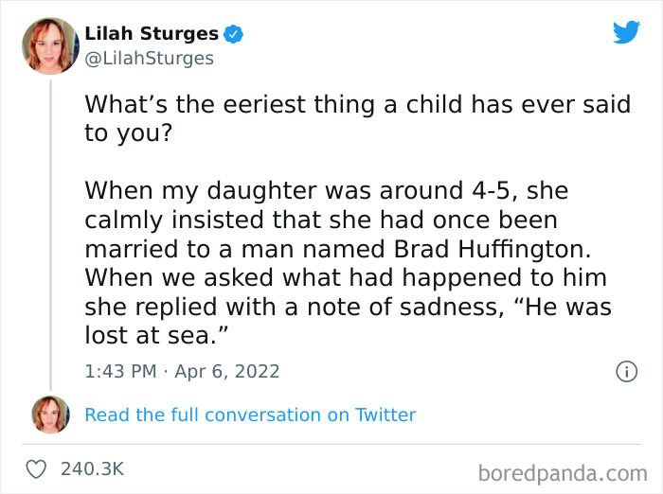Click the blue verified badge
Image resolution: width=663 pixels, height=494 pixels.
pyautogui.click(x=233, y=35)
